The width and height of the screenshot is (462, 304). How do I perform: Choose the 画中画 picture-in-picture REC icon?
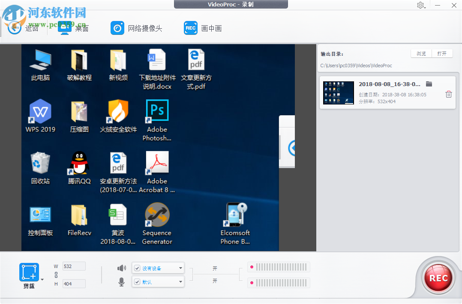[191, 28]
